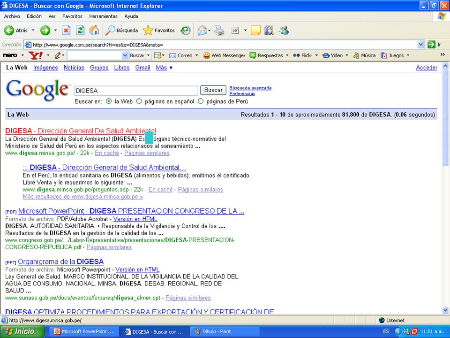The height and width of the screenshot is (338, 450).
Task: Select the 'la Web' radio option
Action: point(109,101)
